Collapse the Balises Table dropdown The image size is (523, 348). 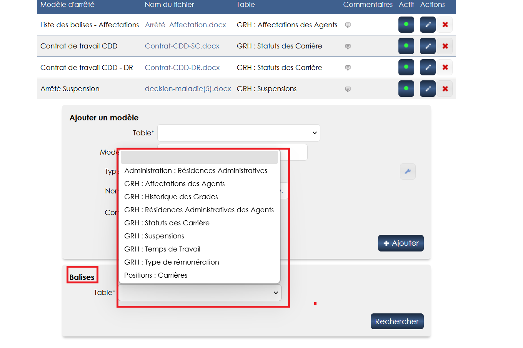point(200,293)
